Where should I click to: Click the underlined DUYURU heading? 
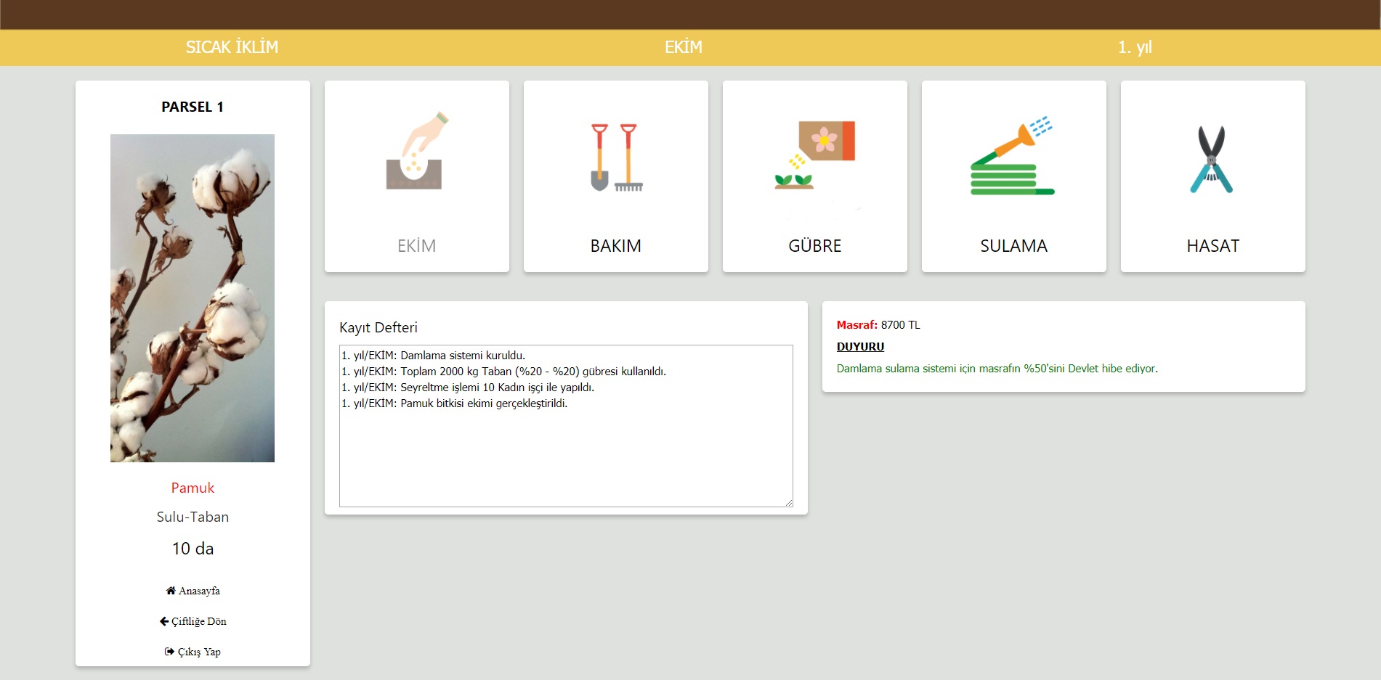click(860, 347)
